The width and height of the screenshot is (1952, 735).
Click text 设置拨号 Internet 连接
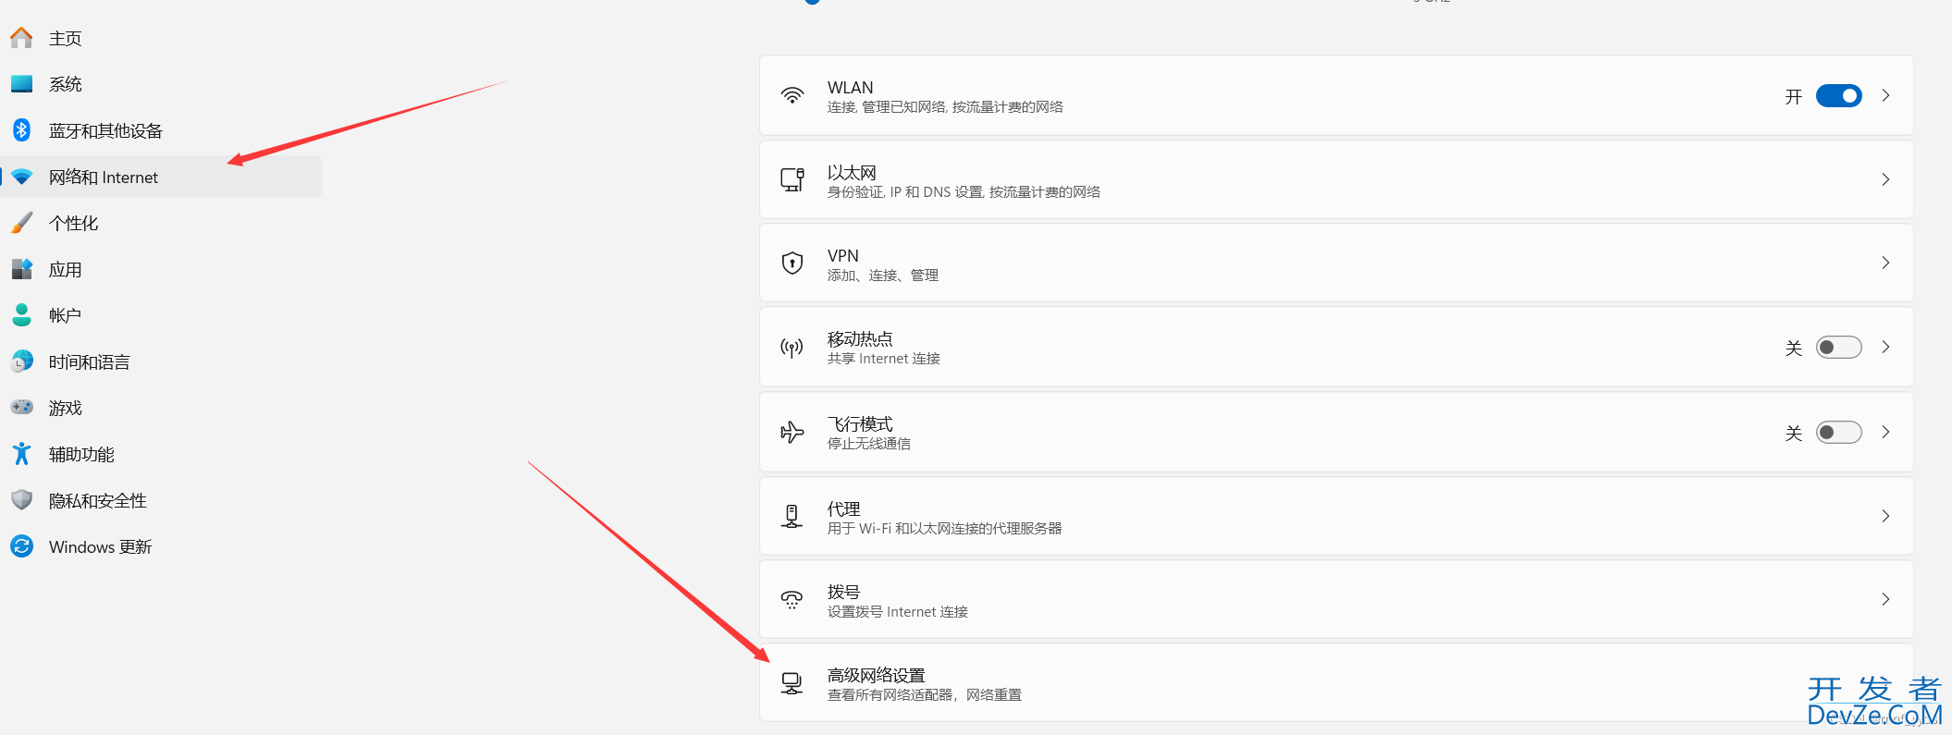tap(898, 612)
